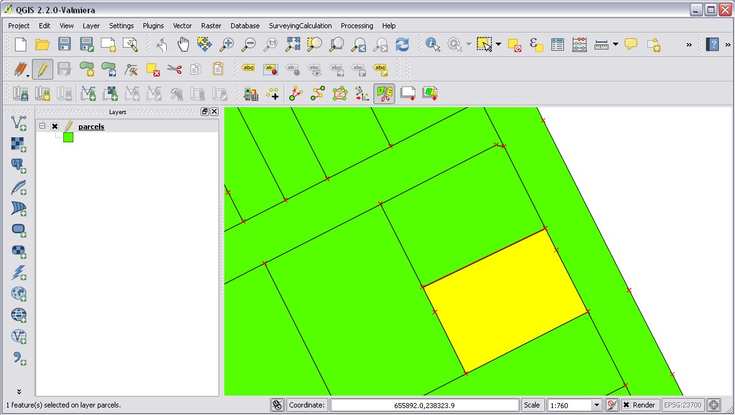Toggle Editing with the pencil icon

click(42, 69)
